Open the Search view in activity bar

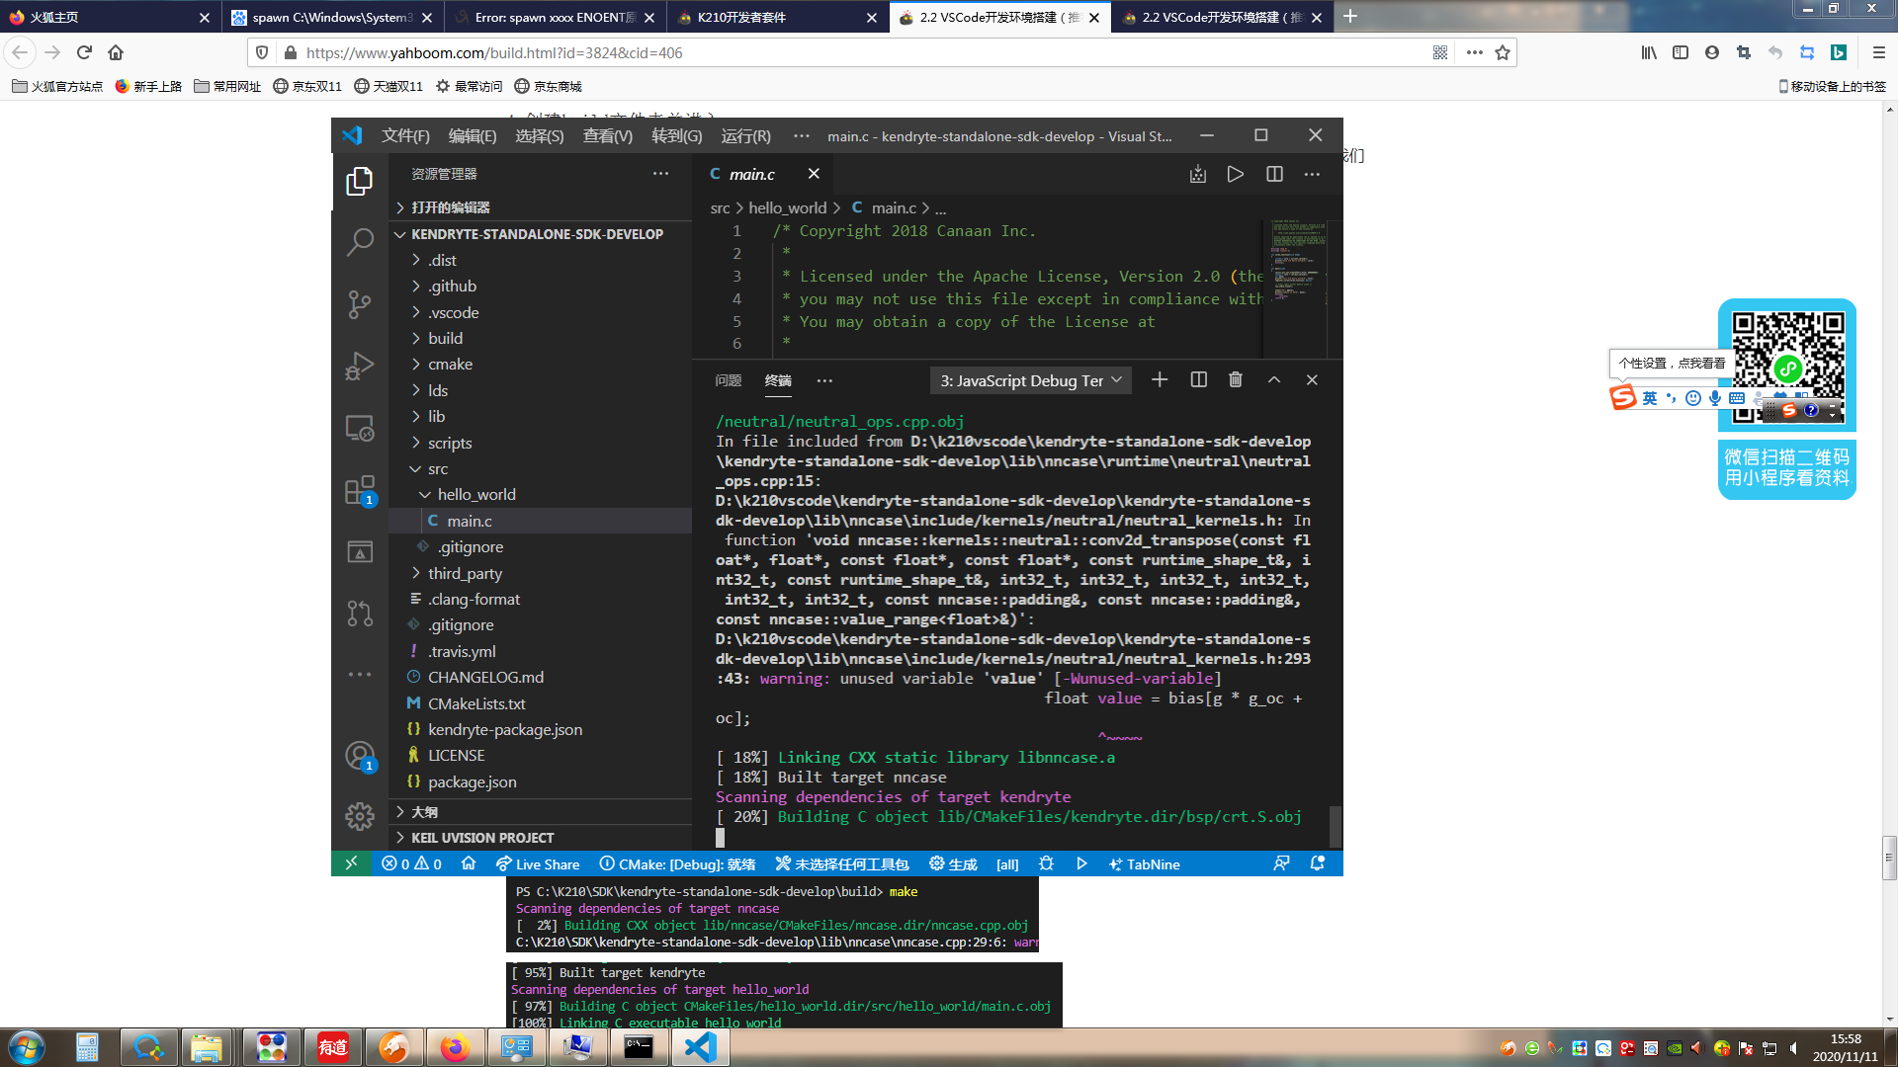360,242
